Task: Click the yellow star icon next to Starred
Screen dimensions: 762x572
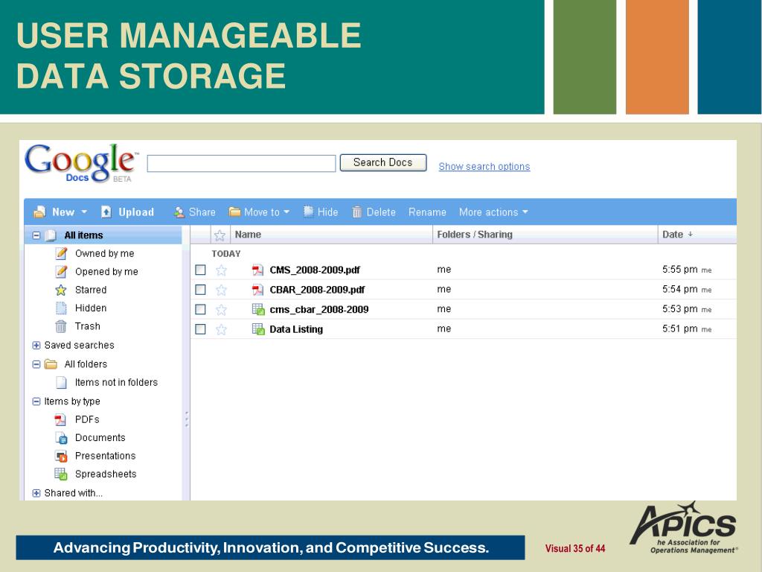Action: click(x=61, y=290)
